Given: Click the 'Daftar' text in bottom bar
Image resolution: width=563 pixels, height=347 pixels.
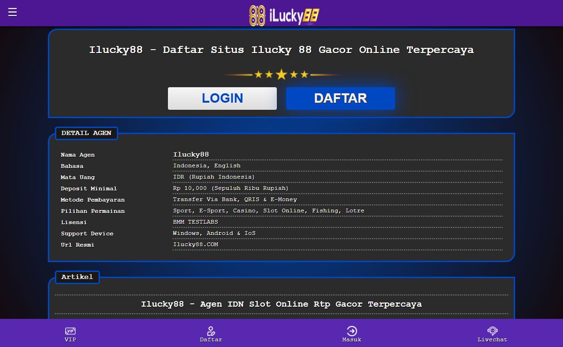Looking at the screenshot, I should point(211,339).
